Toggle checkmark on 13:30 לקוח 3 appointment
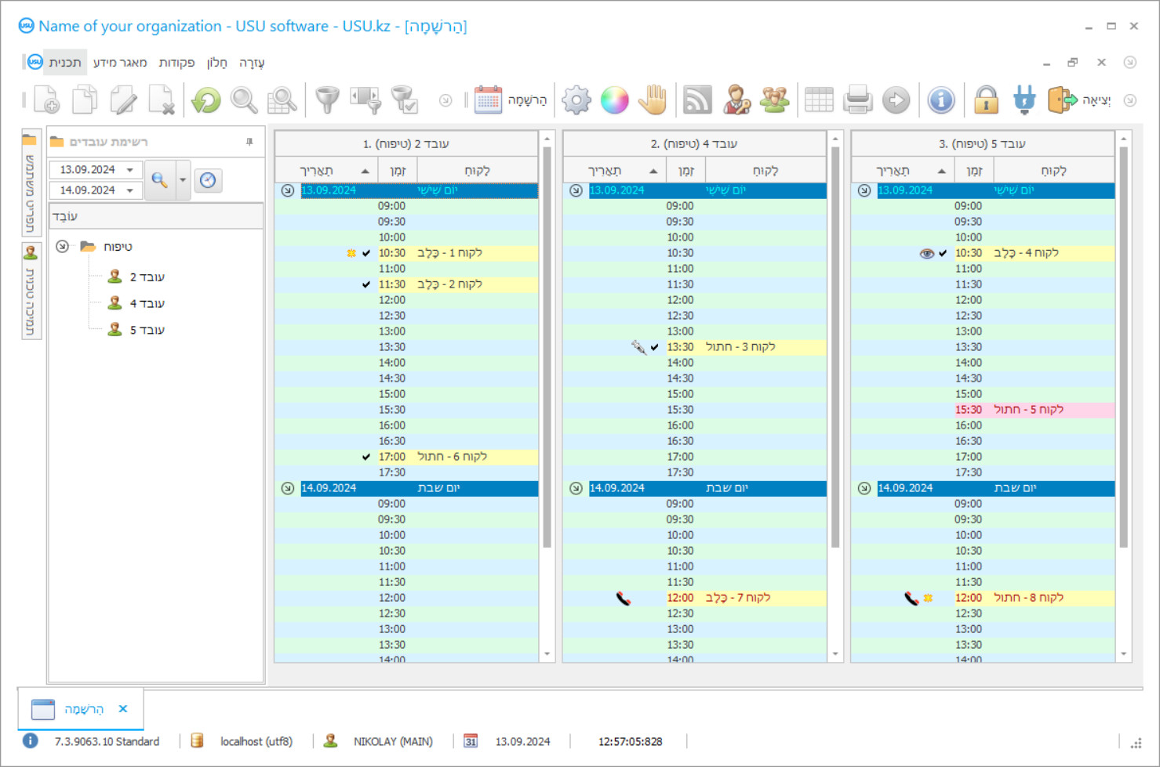 [x=655, y=347]
